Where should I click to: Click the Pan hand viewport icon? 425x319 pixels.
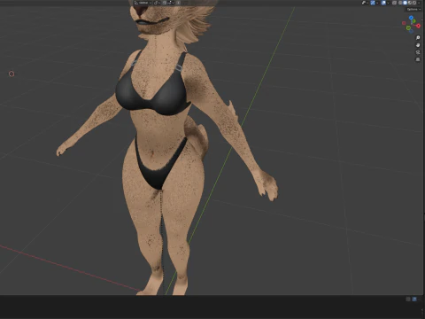[418, 45]
